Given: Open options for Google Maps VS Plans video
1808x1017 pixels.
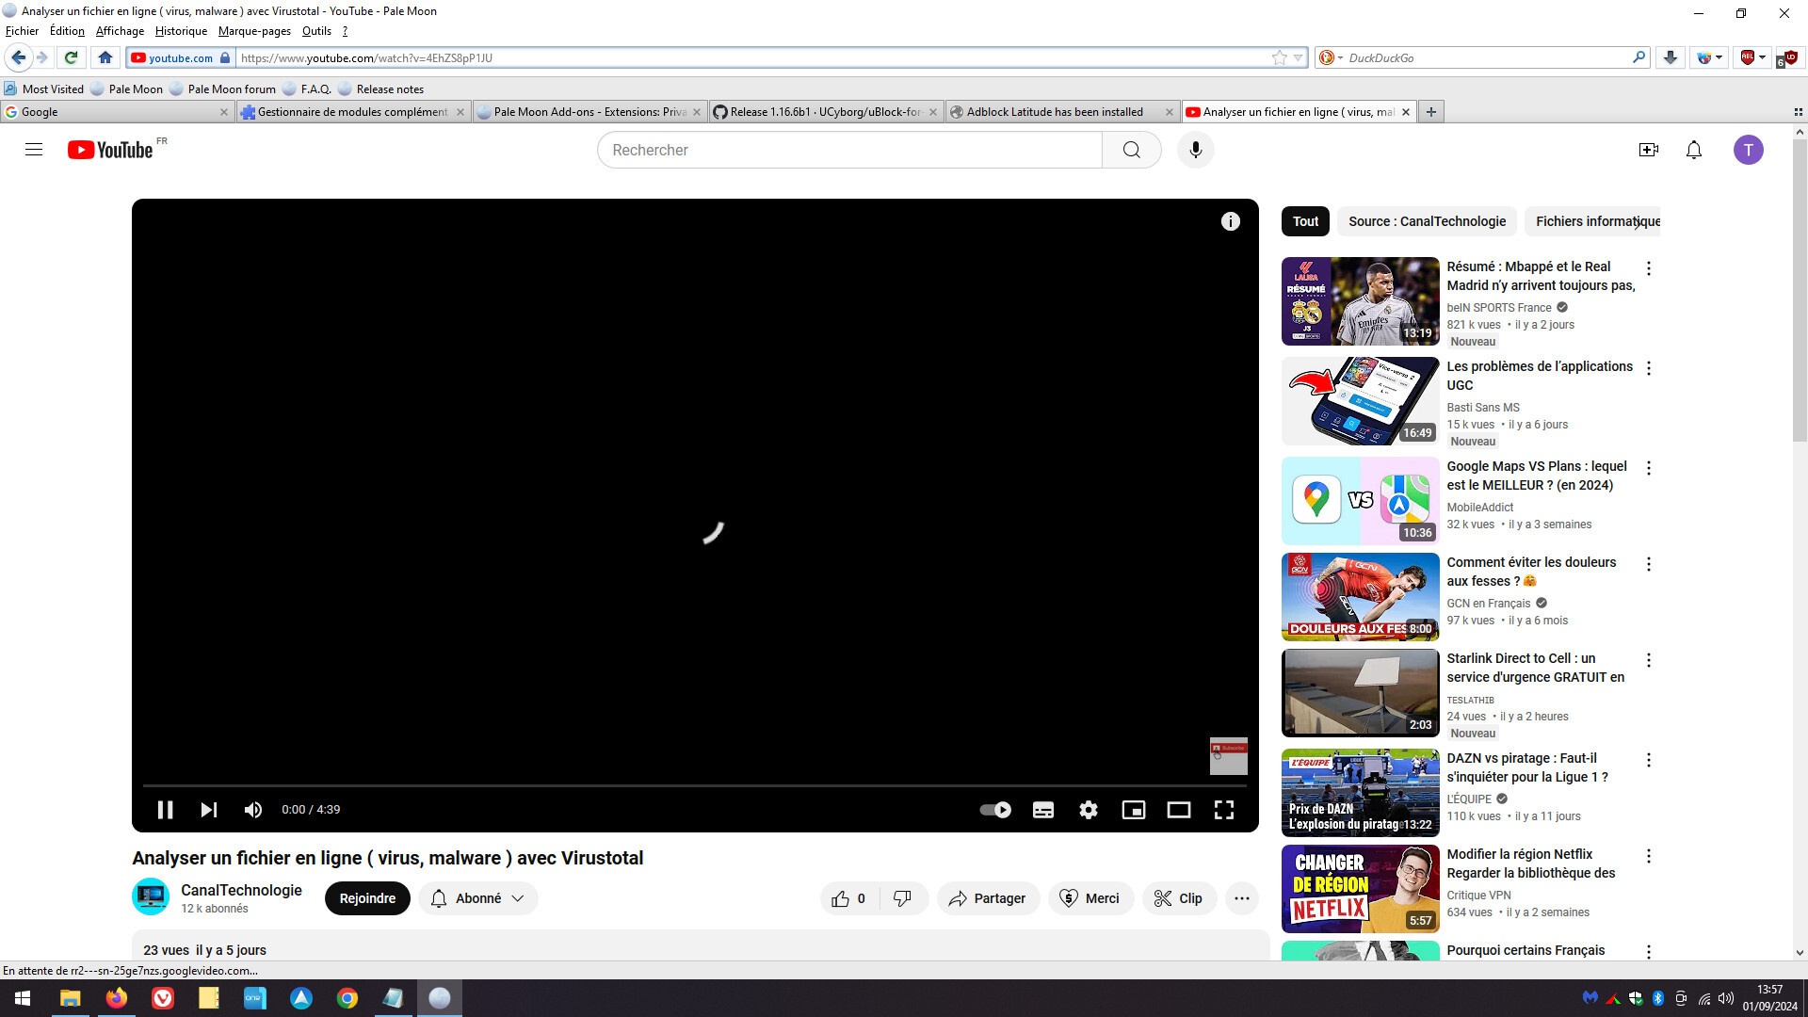Looking at the screenshot, I should point(1648,468).
